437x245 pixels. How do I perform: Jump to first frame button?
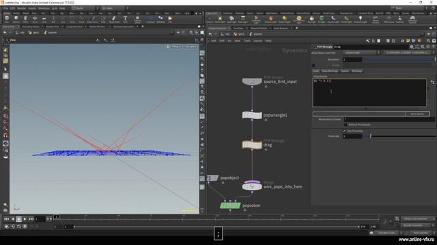tap(6, 219)
